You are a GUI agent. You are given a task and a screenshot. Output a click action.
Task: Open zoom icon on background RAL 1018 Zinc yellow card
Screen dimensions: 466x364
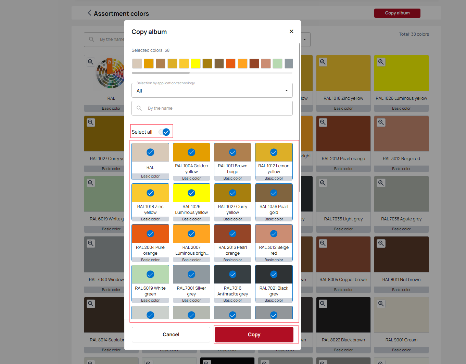[x=323, y=62]
